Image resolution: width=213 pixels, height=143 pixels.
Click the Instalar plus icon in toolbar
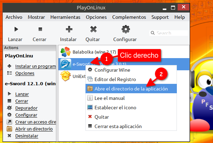click(x=69, y=29)
